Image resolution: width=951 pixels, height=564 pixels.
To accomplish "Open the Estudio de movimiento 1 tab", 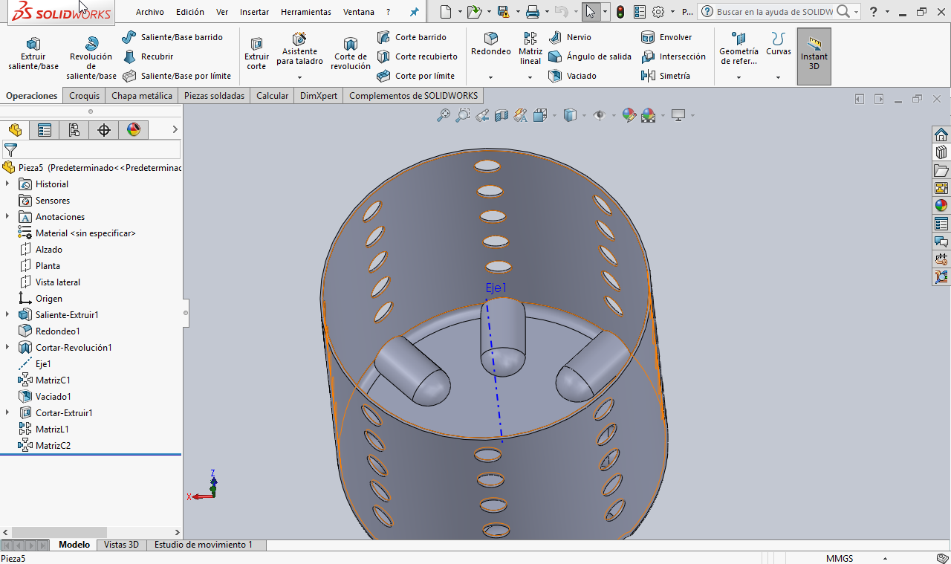I will click(x=203, y=545).
